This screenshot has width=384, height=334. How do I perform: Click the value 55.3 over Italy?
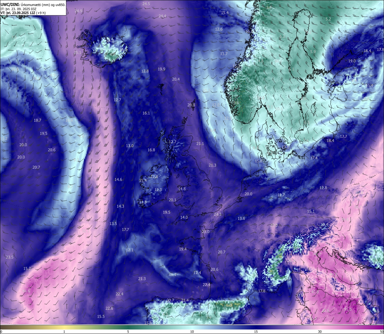pos(348,309)
